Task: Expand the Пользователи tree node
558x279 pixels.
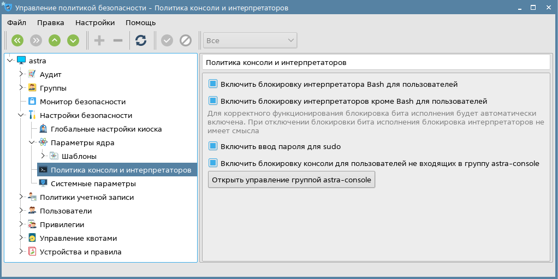Action: click(x=21, y=211)
